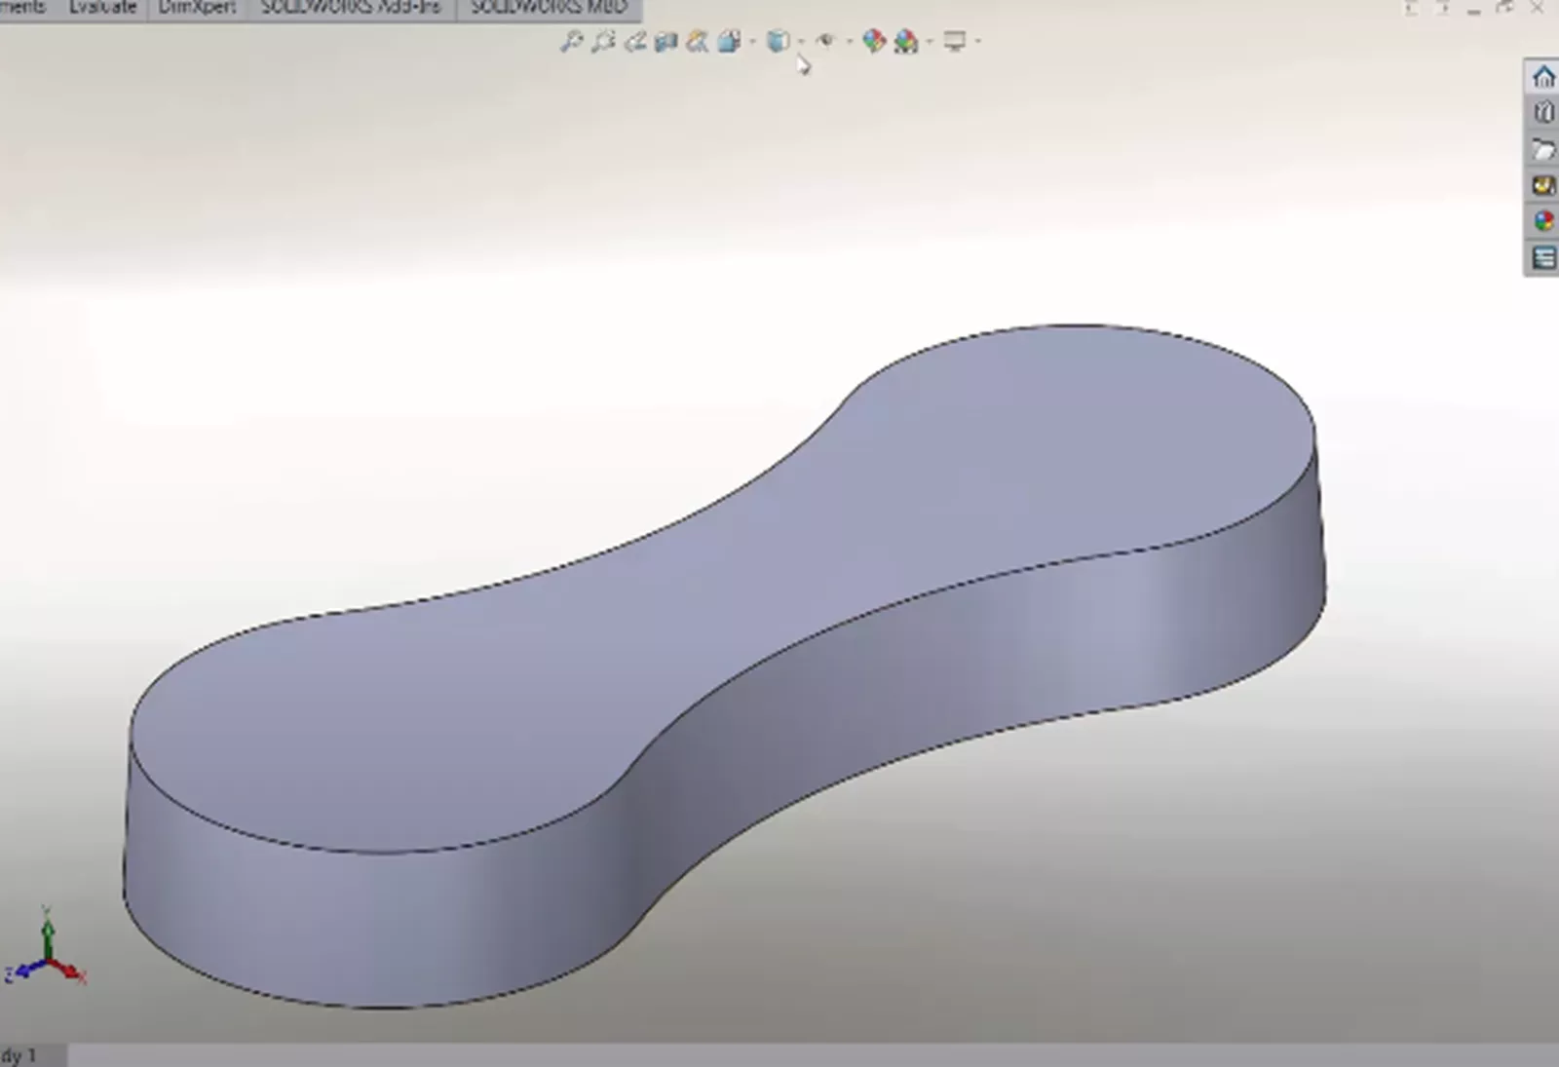Open Appearances, Scenes and Decals pane

(1543, 221)
